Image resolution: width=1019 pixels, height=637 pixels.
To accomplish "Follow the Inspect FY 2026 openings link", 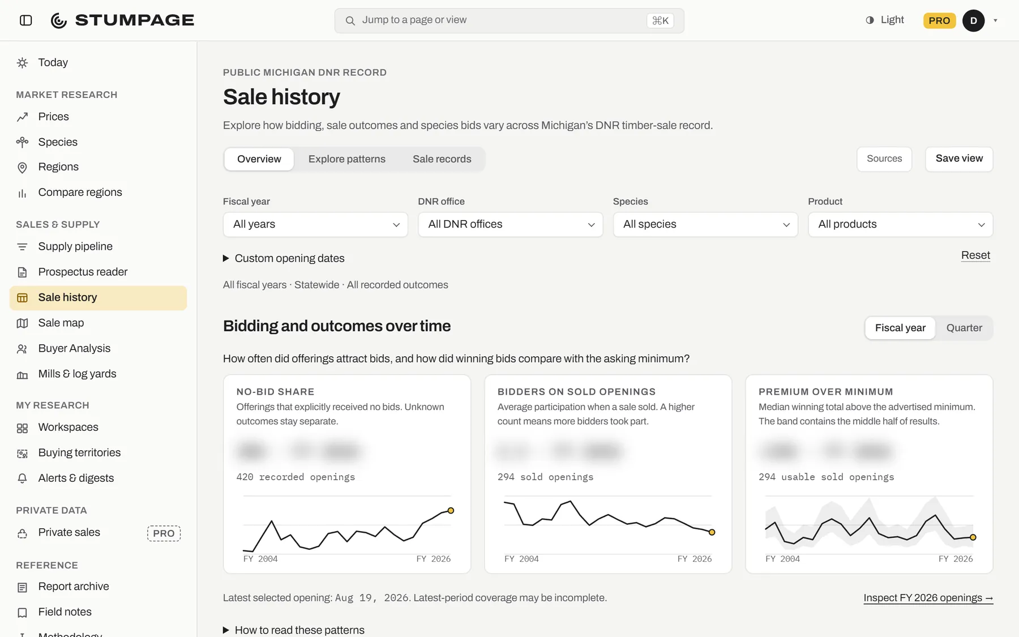I will [x=928, y=598].
